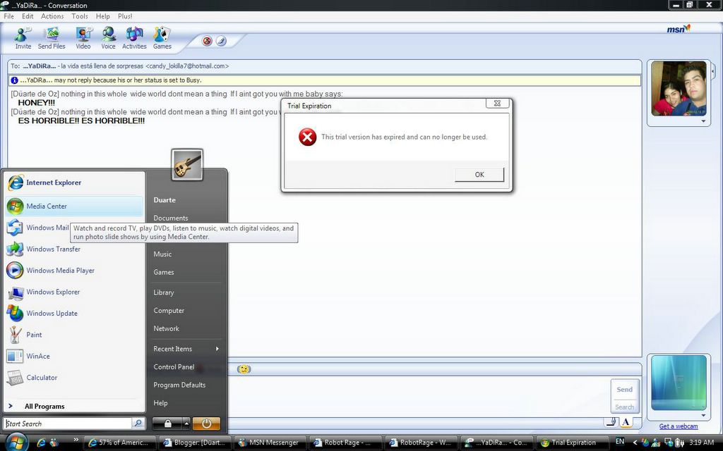The image size is (723, 451).
Task: Click contact's display picture thumbnail
Action: click(x=679, y=88)
